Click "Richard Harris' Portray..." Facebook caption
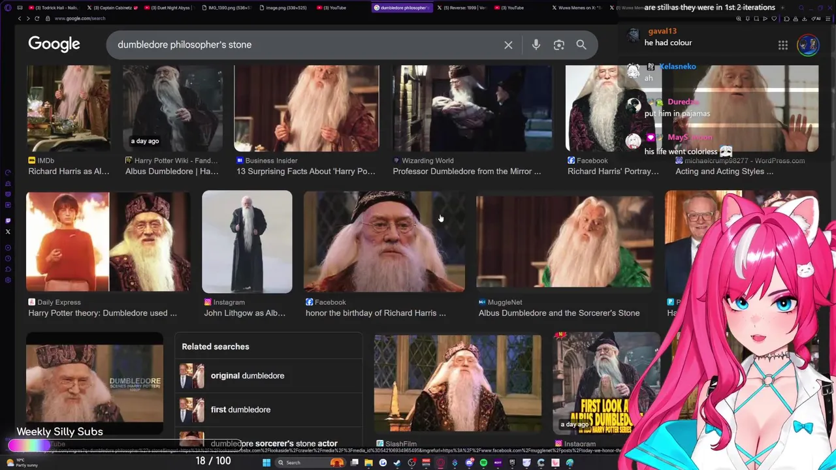The height and width of the screenshot is (470, 836). [x=613, y=171]
